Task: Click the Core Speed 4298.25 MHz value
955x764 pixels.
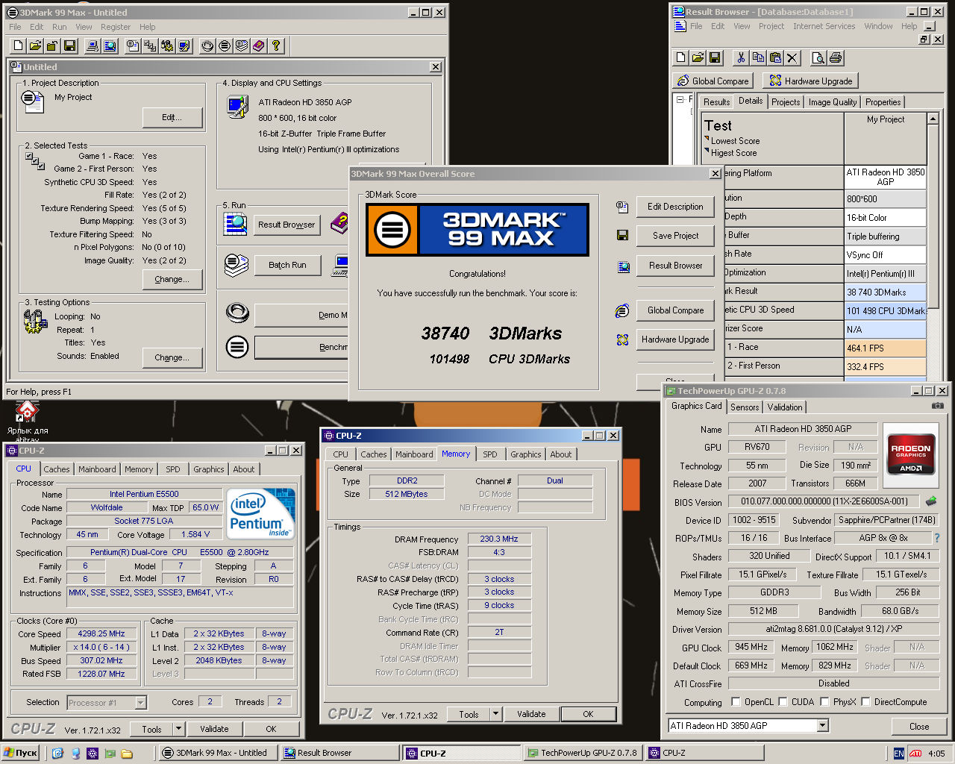Action: (x=103, y=633)
